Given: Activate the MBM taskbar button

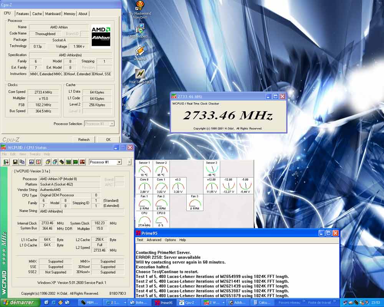Looking at the screenshot, I should pos(90,303).
